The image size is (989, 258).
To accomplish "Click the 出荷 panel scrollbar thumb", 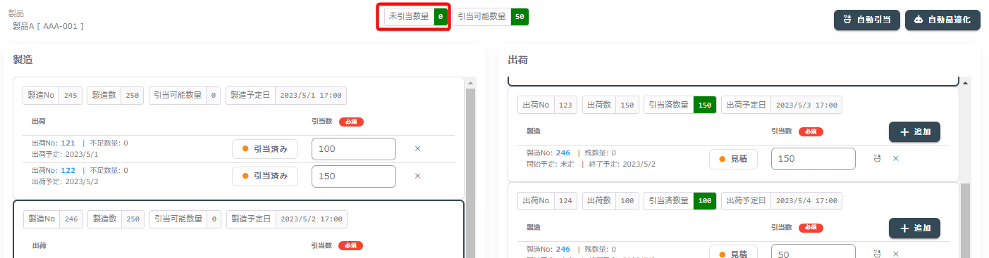I will (x=966, y=220).
